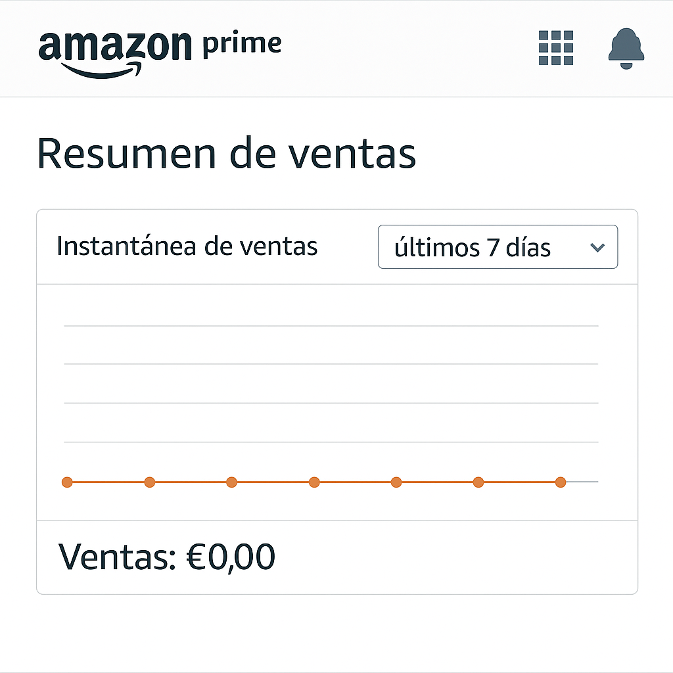
Task: Click the chevron arrow in date range selector
Action: 597,248
